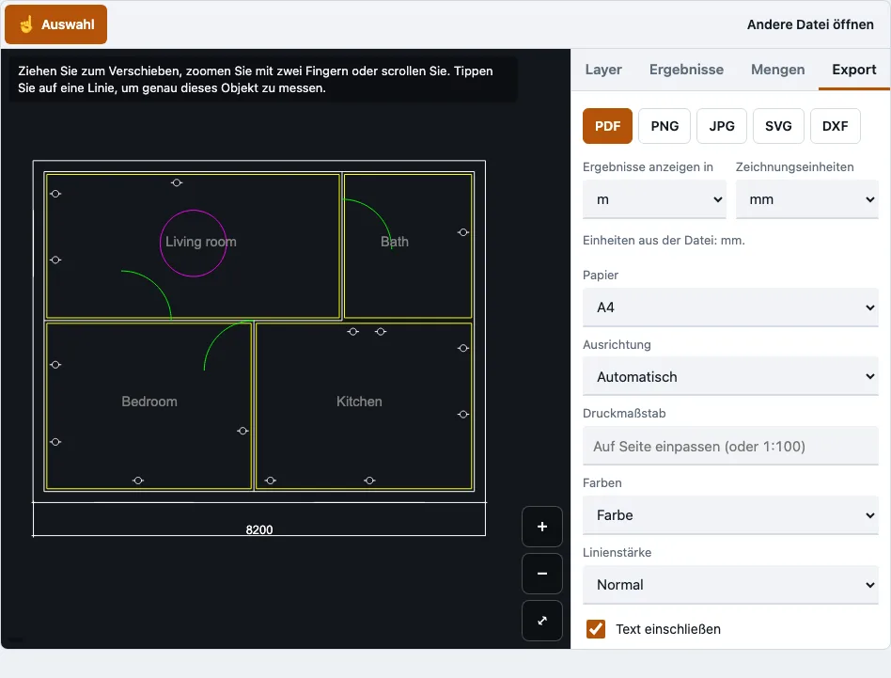Screen dimensions: 891x678
Task: Select the Export tab
Action: [853, 70]
